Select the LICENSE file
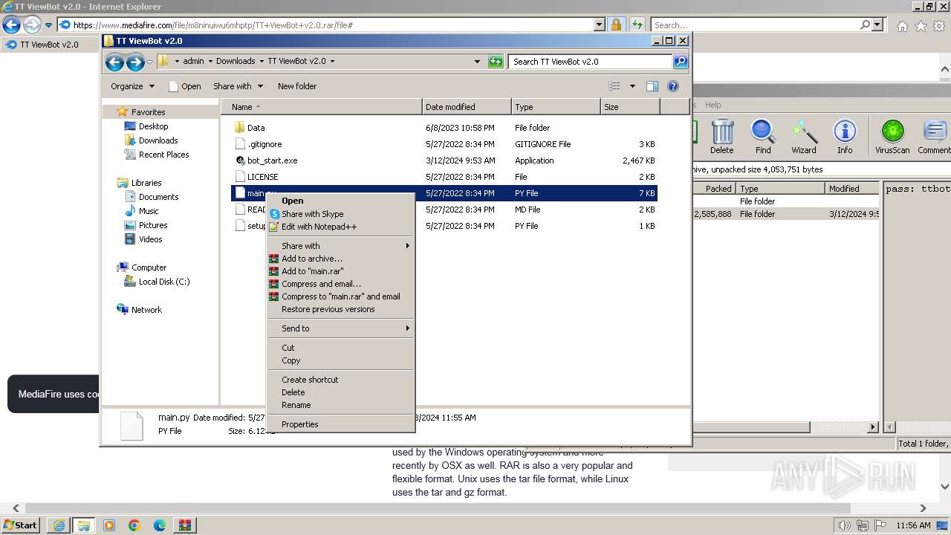 262,177
